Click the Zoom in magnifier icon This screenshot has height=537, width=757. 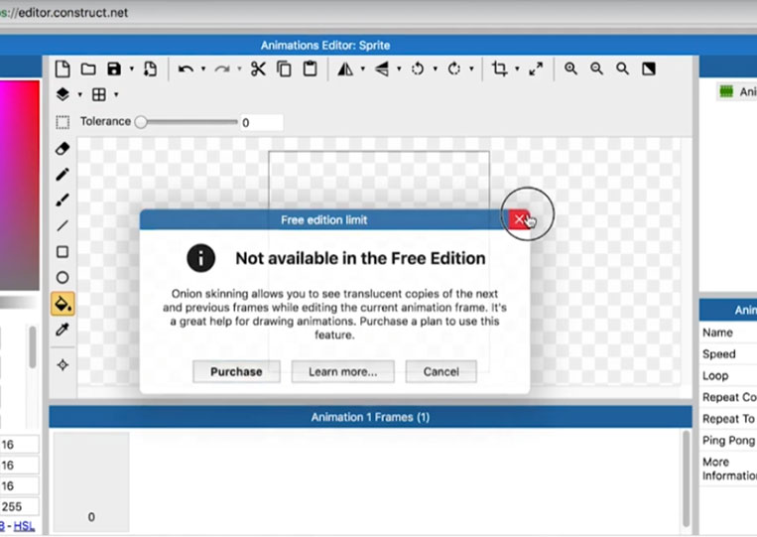[x=571, y=69]
